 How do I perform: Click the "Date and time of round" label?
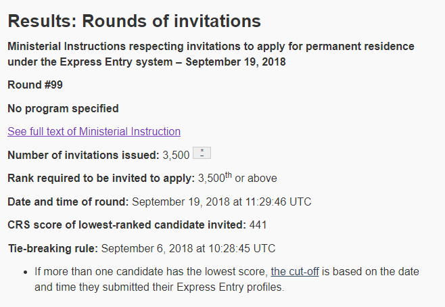click(68, 202)
